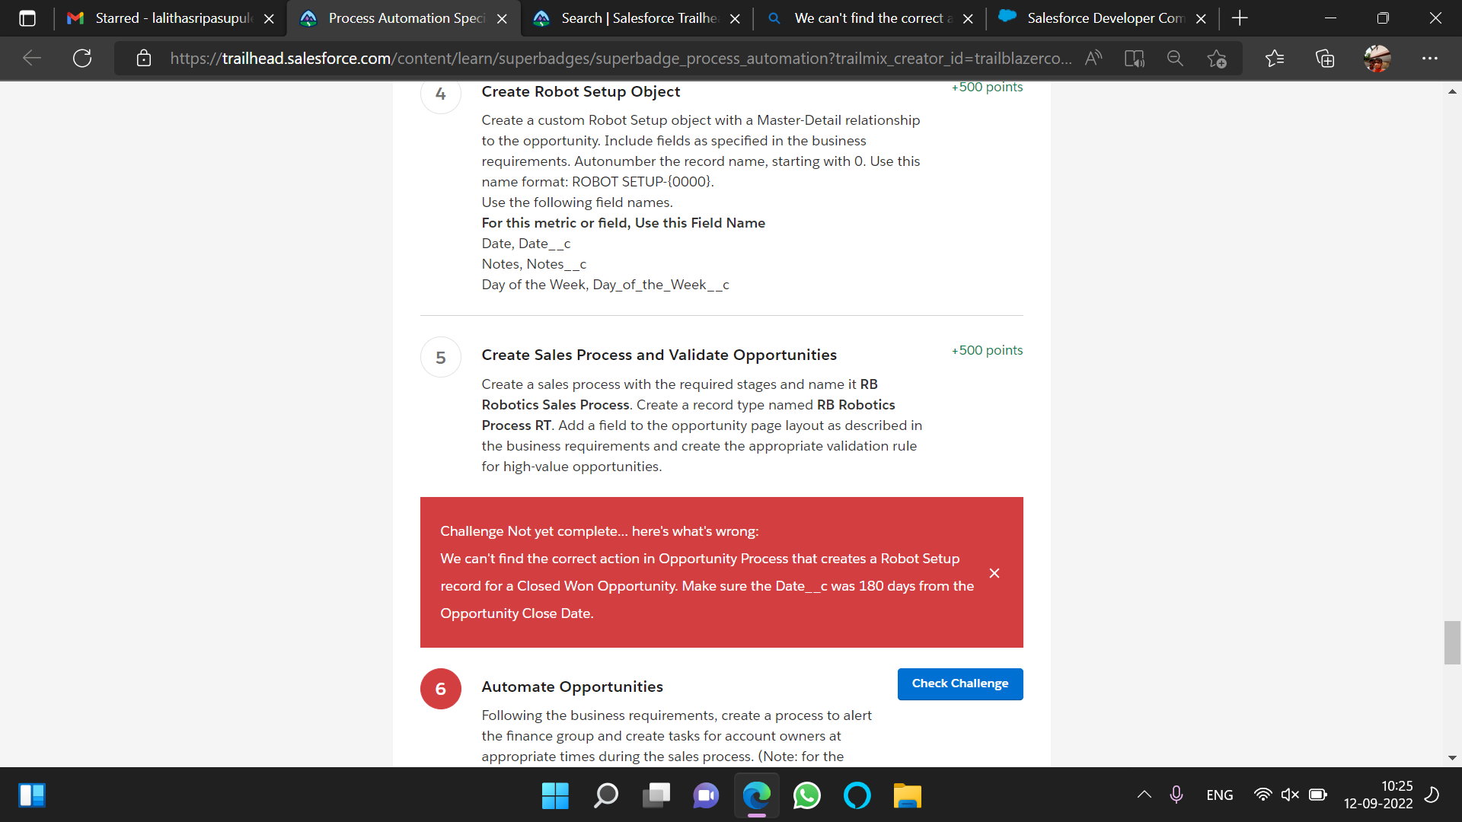The width and height of the screenshot is (1462, 822).
Task: Open the Favorites list icon
Action: [1274, 58]
